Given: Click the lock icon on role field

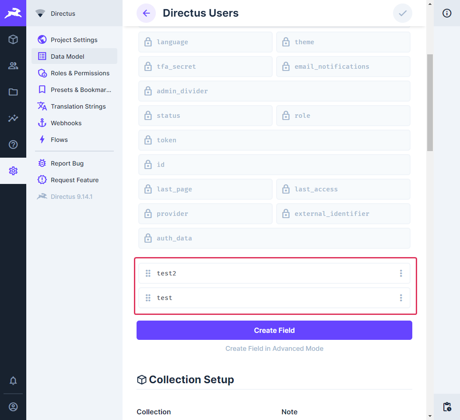Looking at the screenshot, I should [286, 116].
